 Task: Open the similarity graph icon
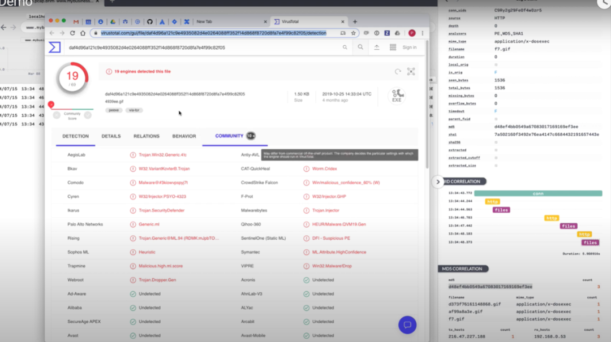click(411, 71)
